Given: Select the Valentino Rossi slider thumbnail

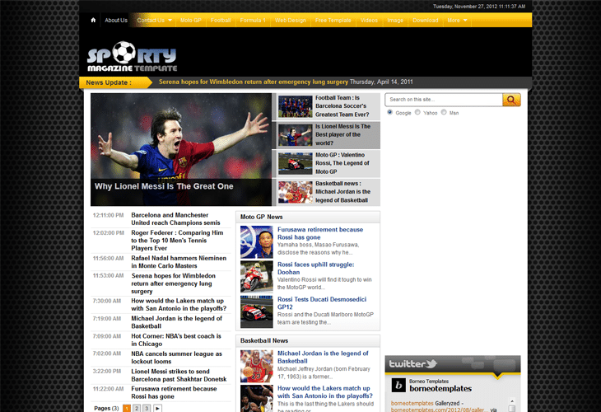Looking at the screenshot, I should [x=295, y=163].
